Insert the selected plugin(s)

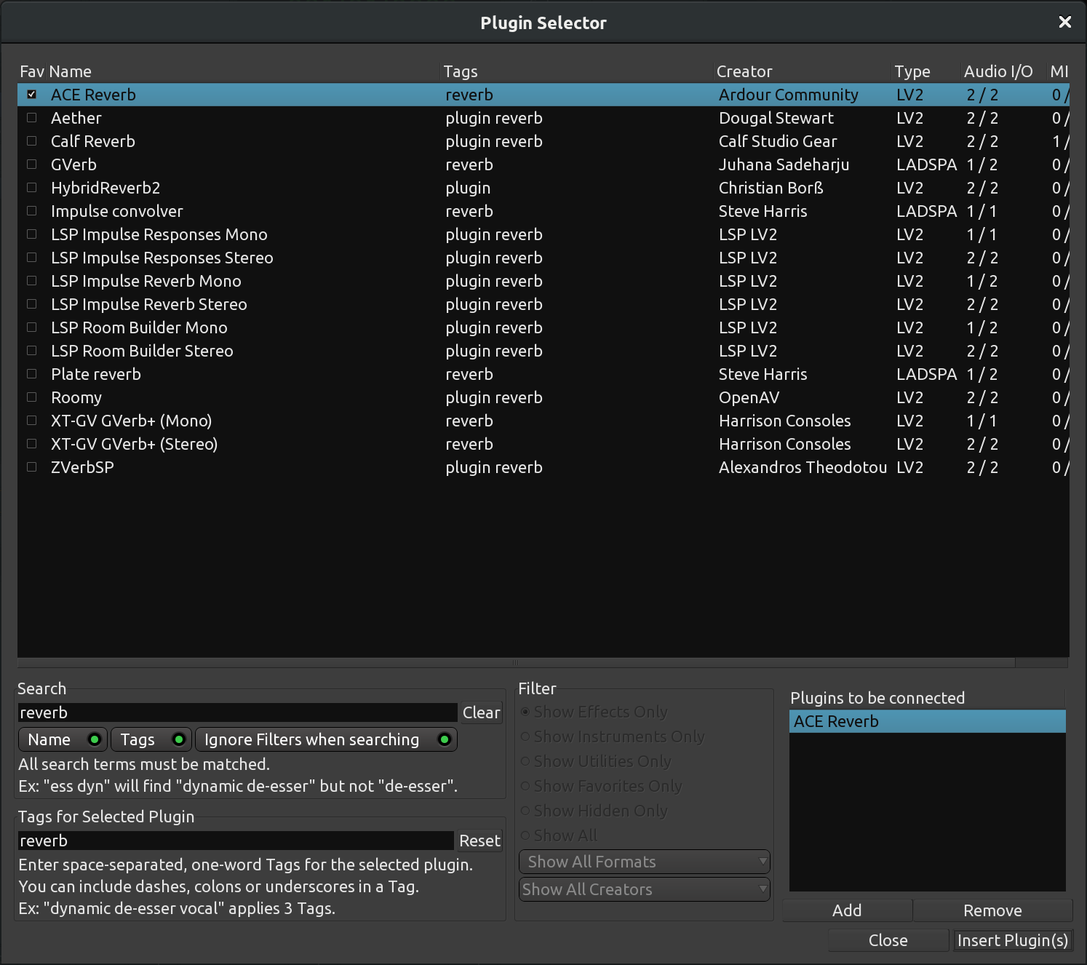click(x=1013, y=940)
